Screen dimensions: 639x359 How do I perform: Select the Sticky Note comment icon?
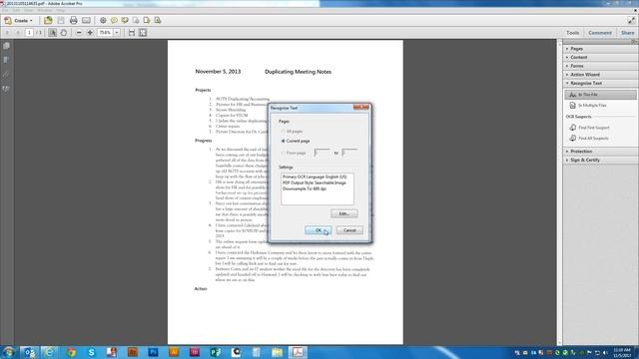click(114, 20)
